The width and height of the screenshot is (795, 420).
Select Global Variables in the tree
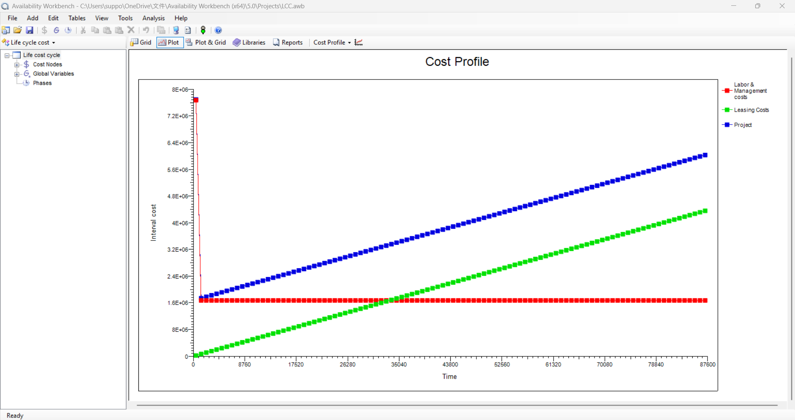[x=53, y=74]
